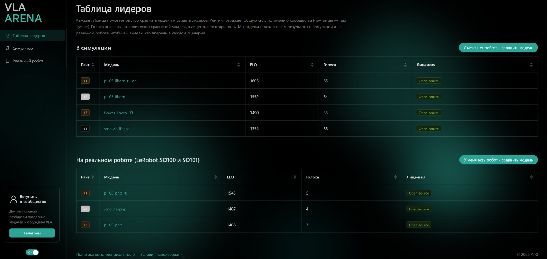
Task: Select ELO value 1354
Action: [254, 129]
